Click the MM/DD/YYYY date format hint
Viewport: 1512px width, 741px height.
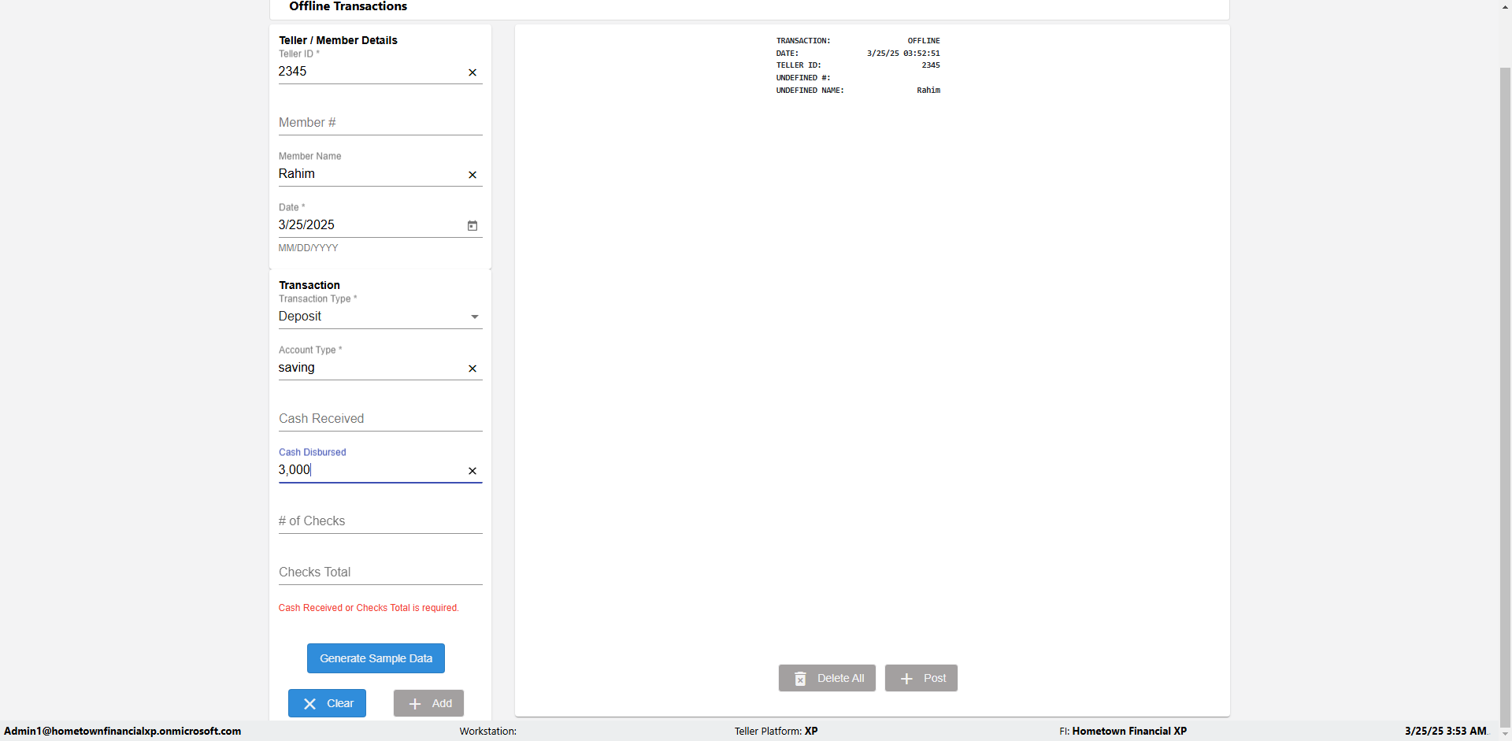coord(308,248)
